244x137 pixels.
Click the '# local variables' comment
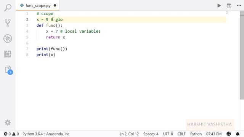(x=80, y=31)
